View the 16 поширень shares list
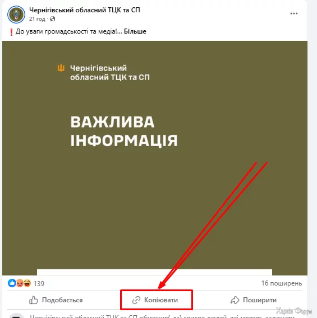Viewport: 317px width, 318px height. coord(282,283)
